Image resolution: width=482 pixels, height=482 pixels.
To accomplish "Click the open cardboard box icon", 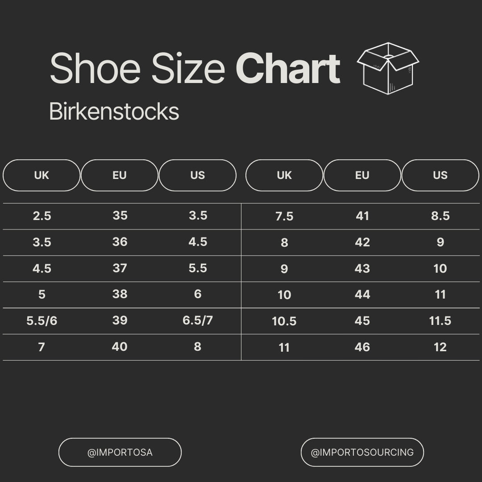I will (388, 68).
